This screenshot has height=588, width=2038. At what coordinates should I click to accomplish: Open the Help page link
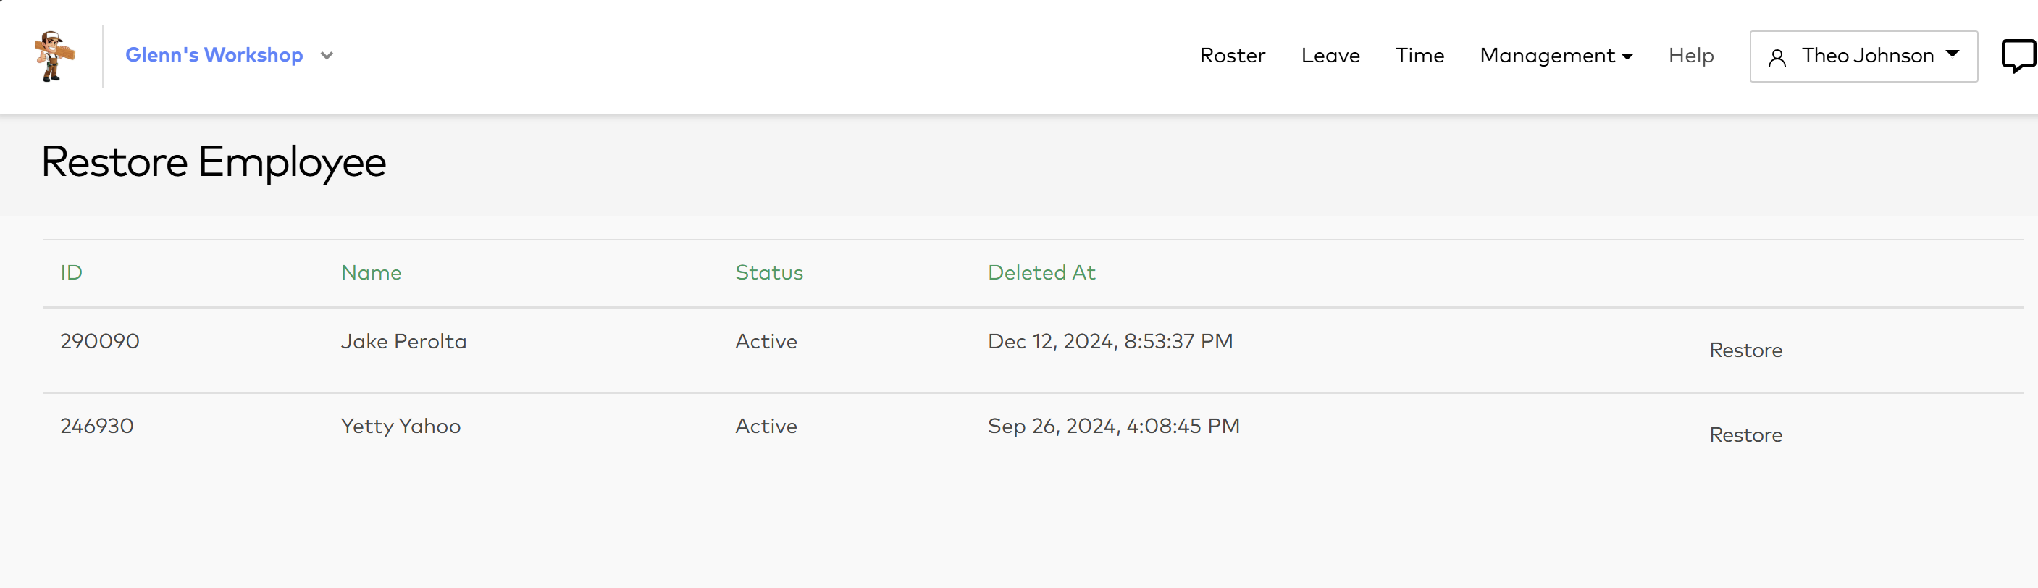[1690, 56]
